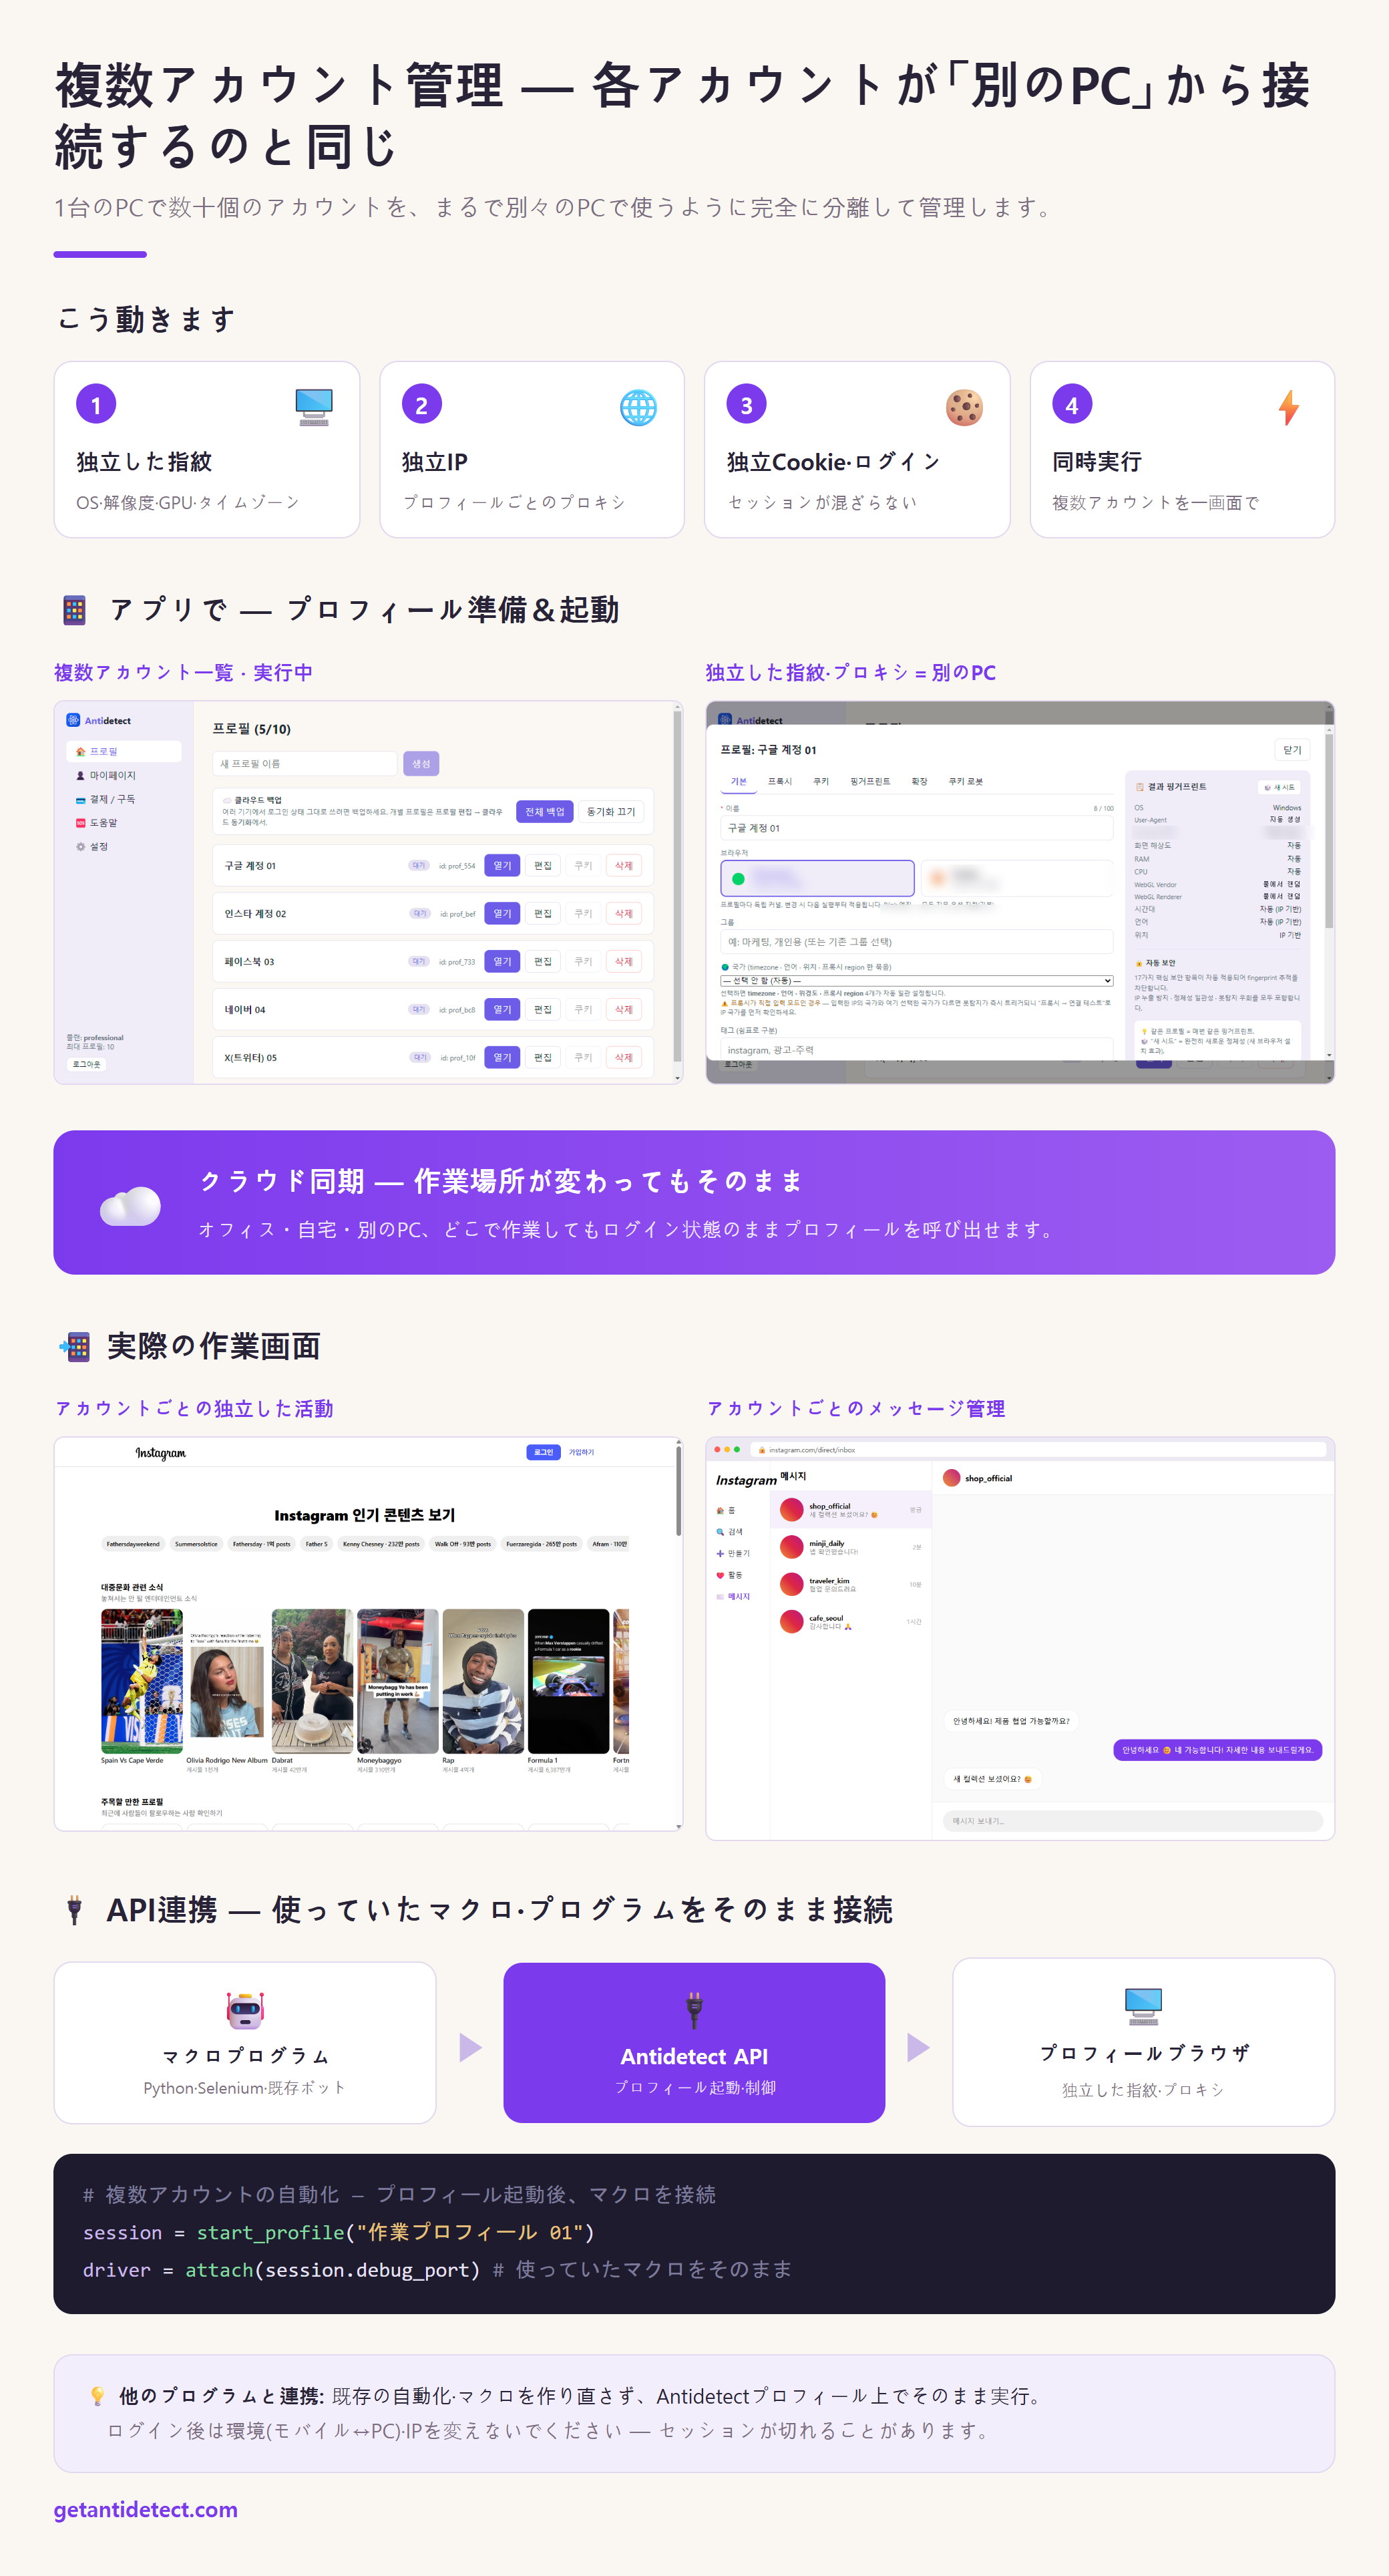This screenshot has width=1389, height=2576.
Task: Focus the 그룹 input field
Action: tap(916, 941)
